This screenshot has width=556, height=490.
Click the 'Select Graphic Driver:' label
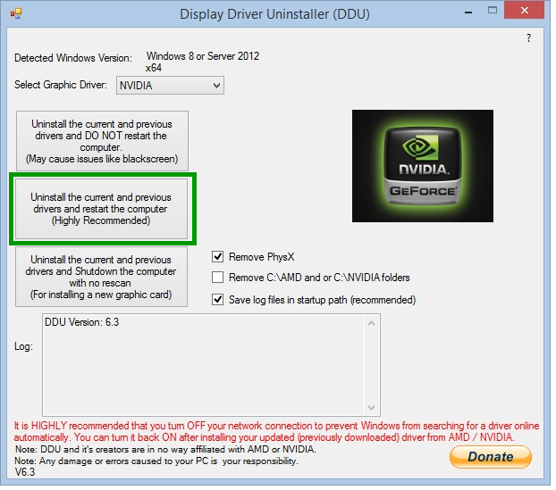(x=61, y=85)
